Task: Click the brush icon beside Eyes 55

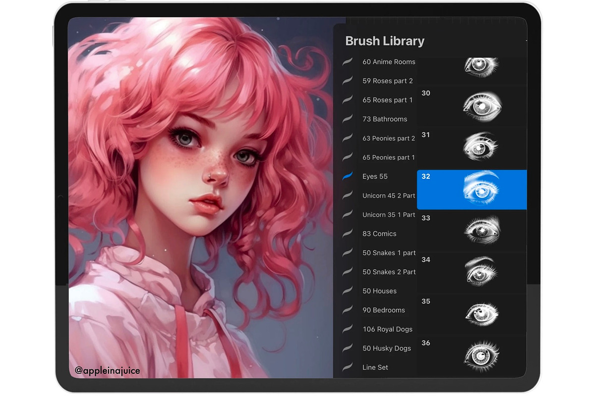Action: click(x=348, y=176)
